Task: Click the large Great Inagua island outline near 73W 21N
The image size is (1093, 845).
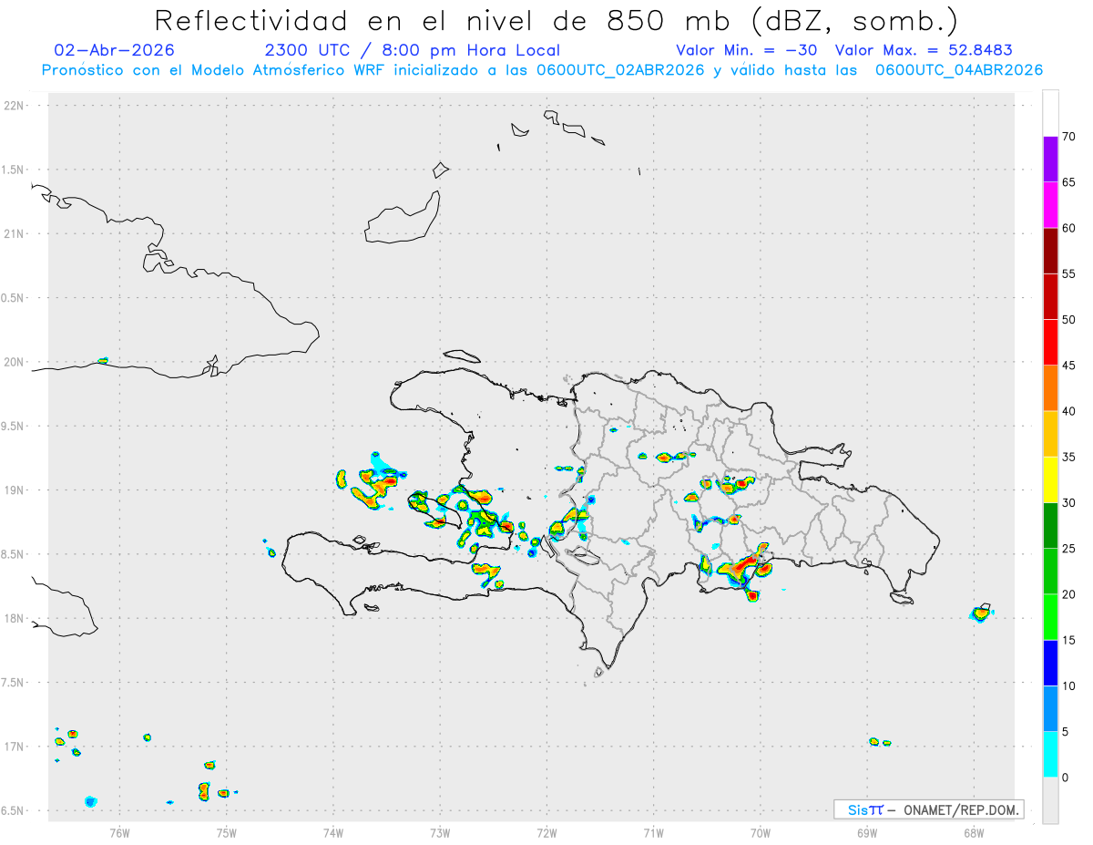Action: point(403,218)
